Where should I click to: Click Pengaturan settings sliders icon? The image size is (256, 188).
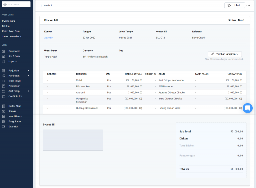click(4, 121)
